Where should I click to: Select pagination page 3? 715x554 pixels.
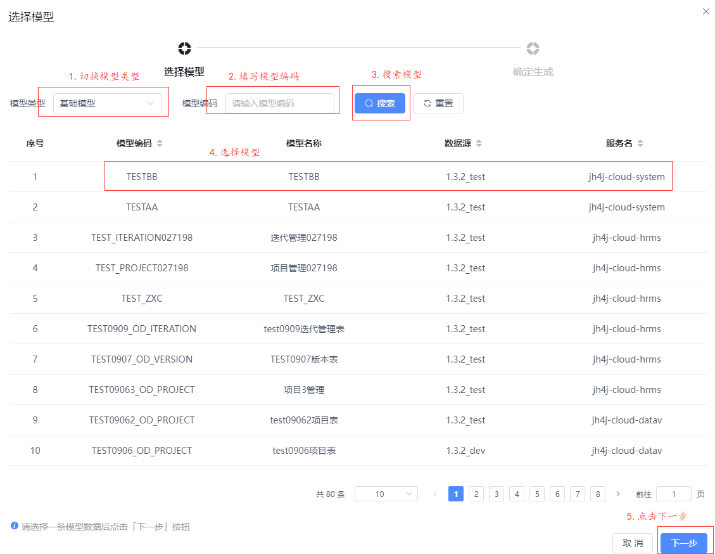pyautogui.click(x=497, y=494)
